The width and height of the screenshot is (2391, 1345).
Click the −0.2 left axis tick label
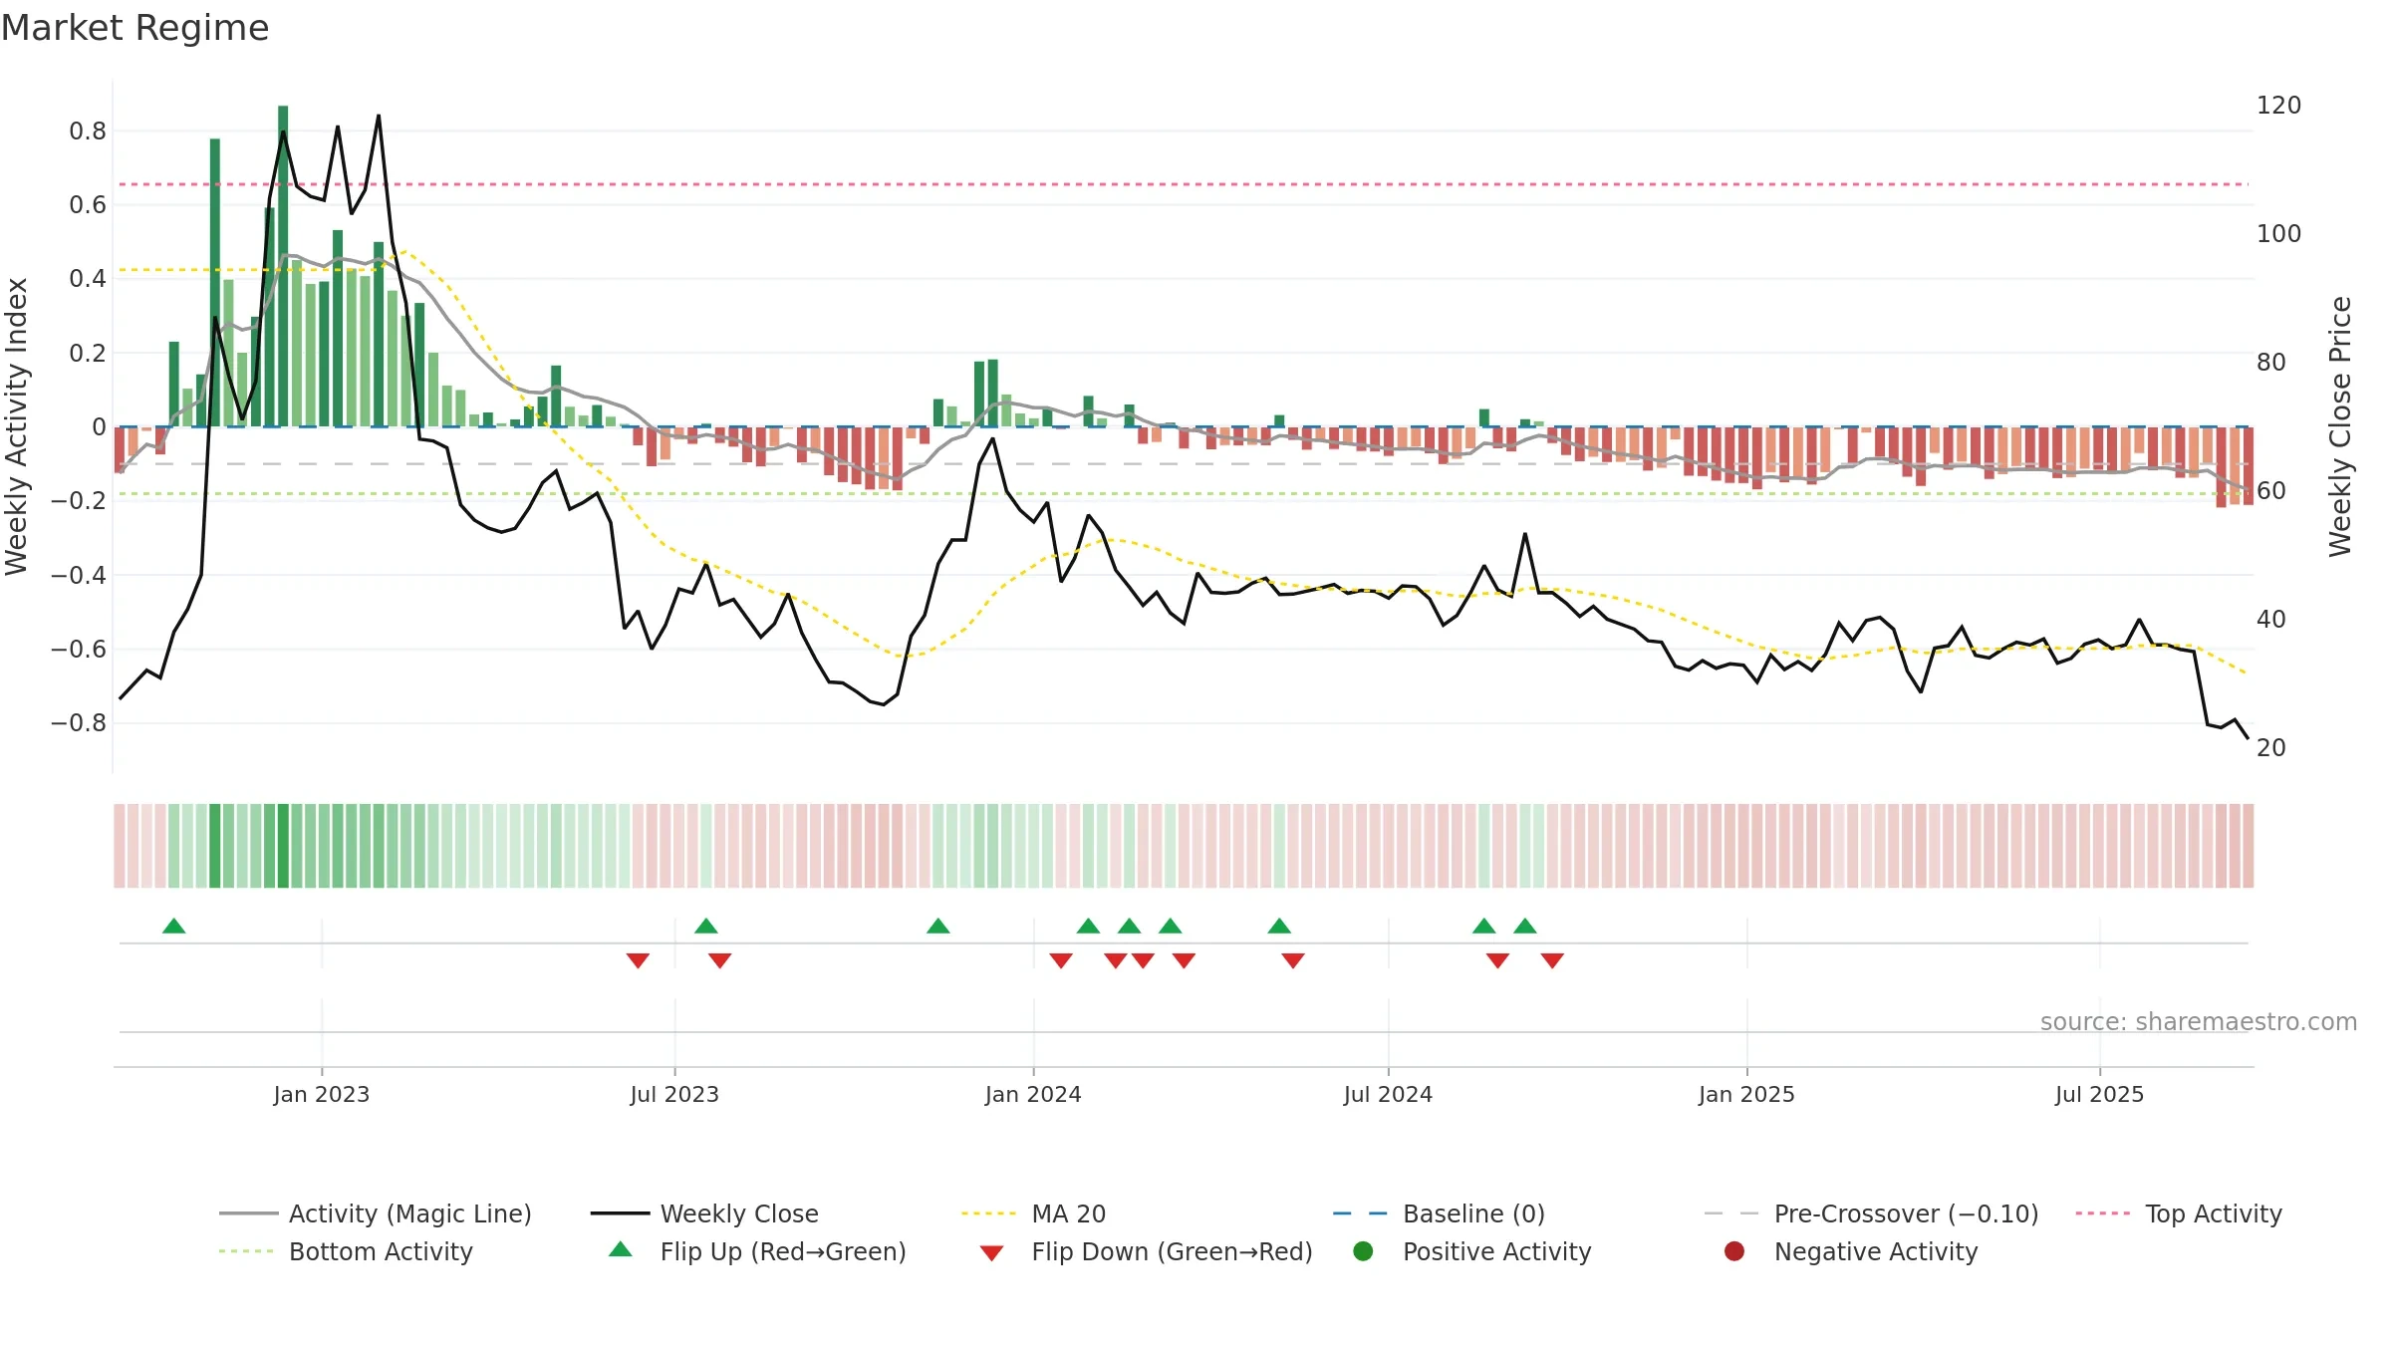coord(79,500)
